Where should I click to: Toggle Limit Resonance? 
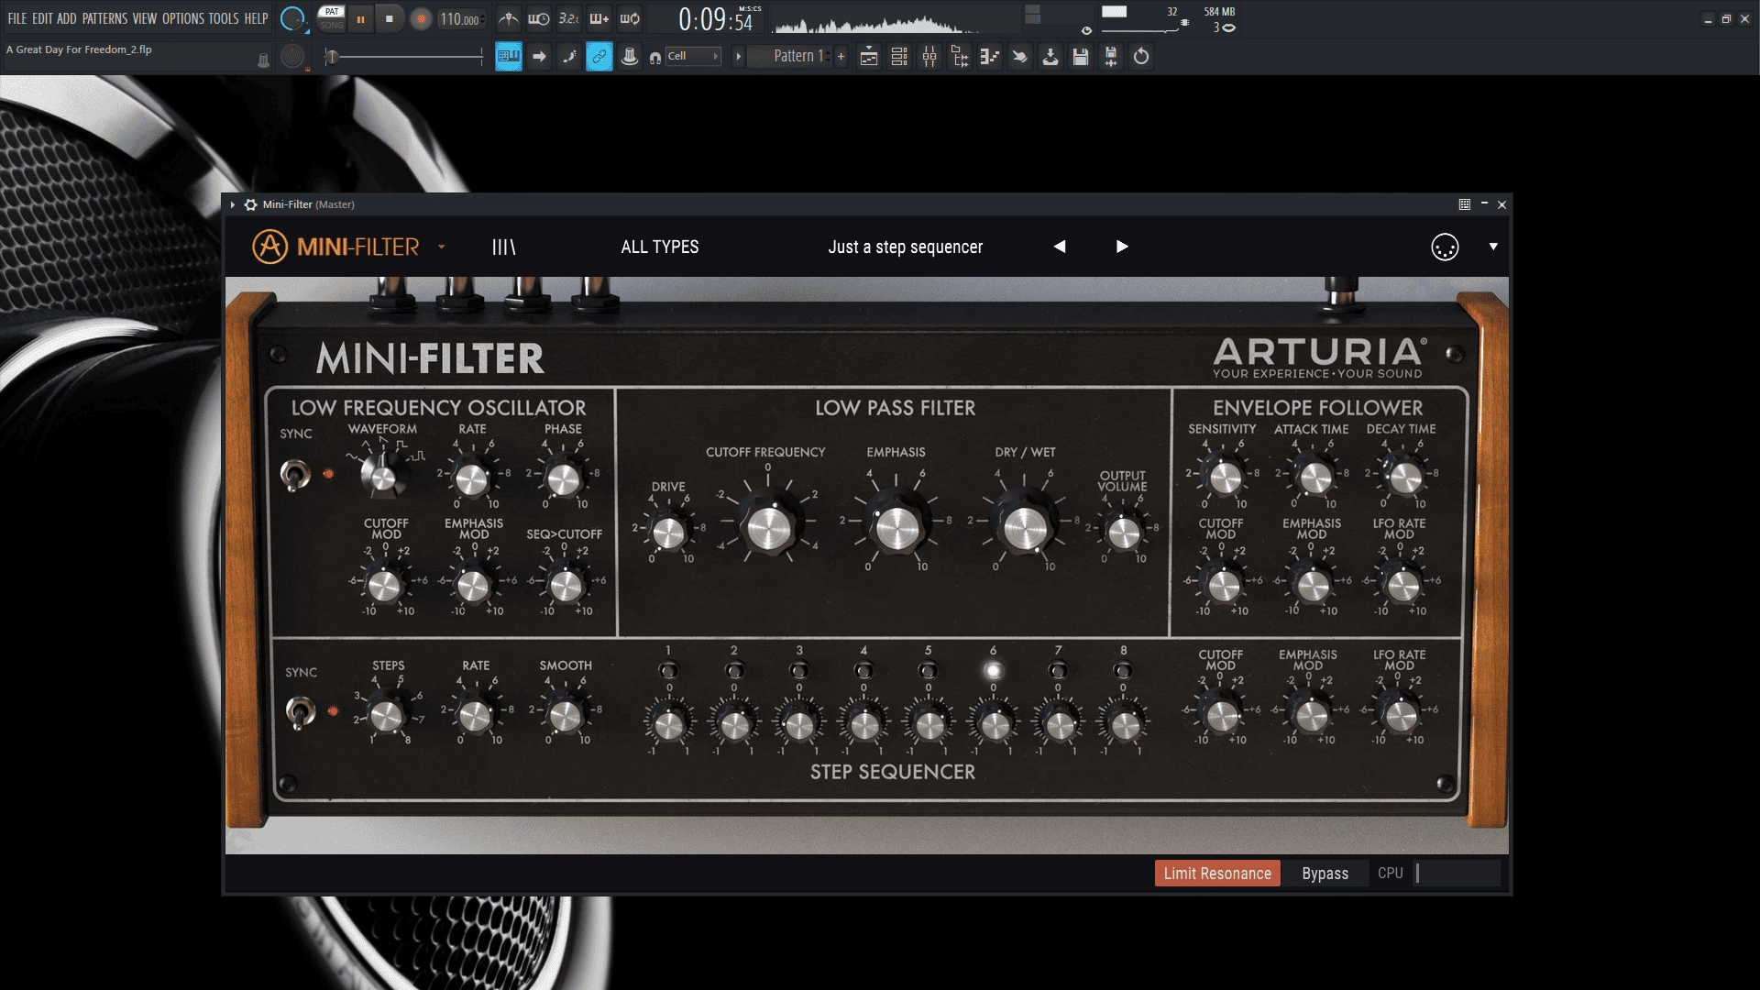pyautogui.click(x=1217, y=874)
